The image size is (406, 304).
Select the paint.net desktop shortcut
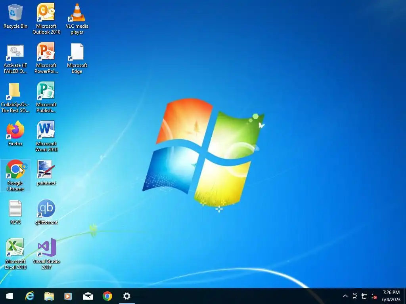(x=46, y=173)
